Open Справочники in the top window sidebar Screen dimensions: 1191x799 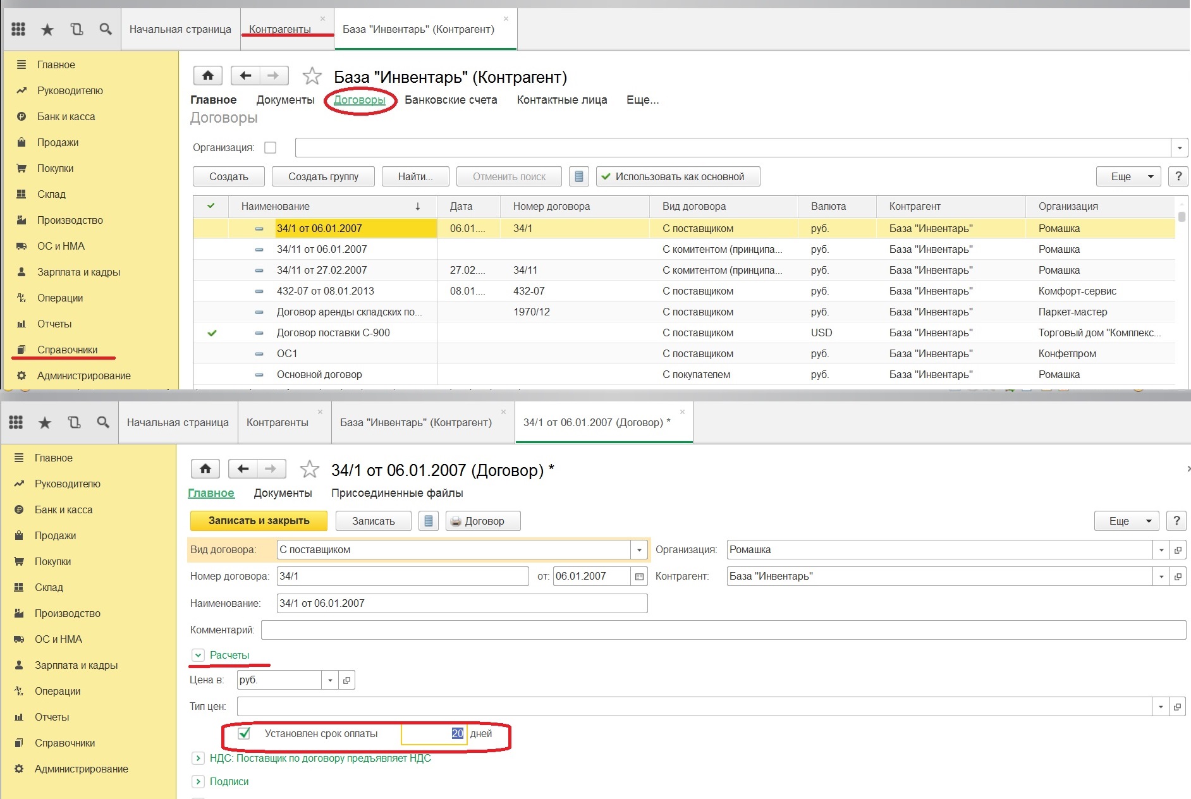coord(67,350)
